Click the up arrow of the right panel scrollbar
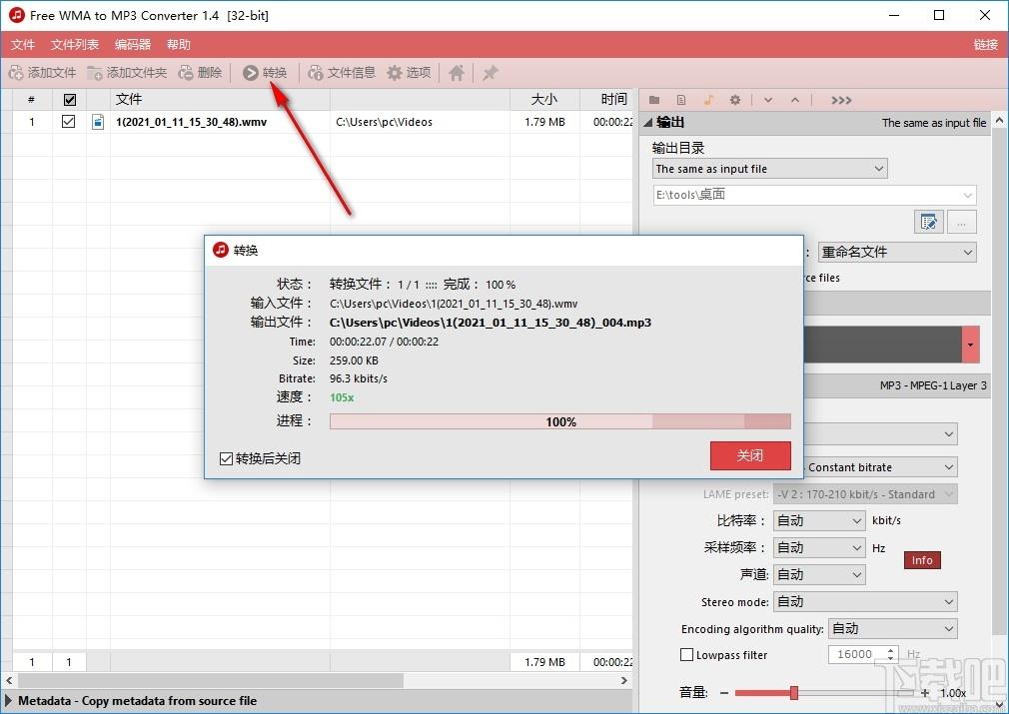This screenshot has width=1009, height=714. pyautogui.click(x=999, y=121)
